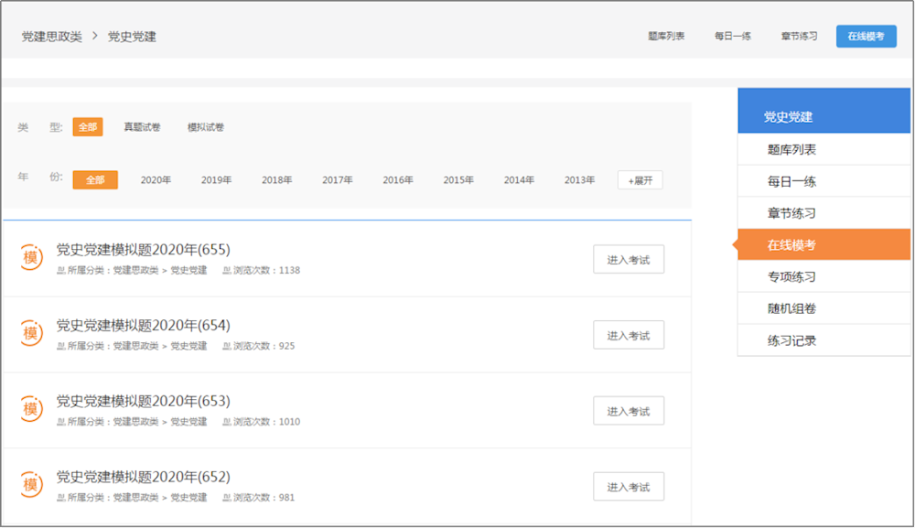
Task: Open 专项练习 in the right sidebar
Action: click(791, 276)
